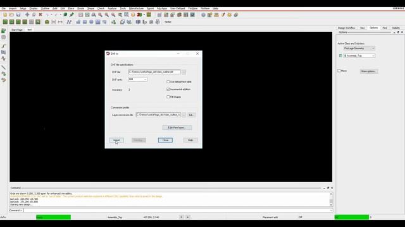405x227 pixels.
Task: Click the Help button in DXF In dialog
Action: click(x=190, y=140)
